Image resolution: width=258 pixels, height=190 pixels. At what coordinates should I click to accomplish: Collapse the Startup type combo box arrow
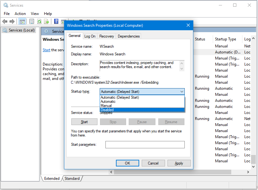pyautogui.click(x=182, y=92)
